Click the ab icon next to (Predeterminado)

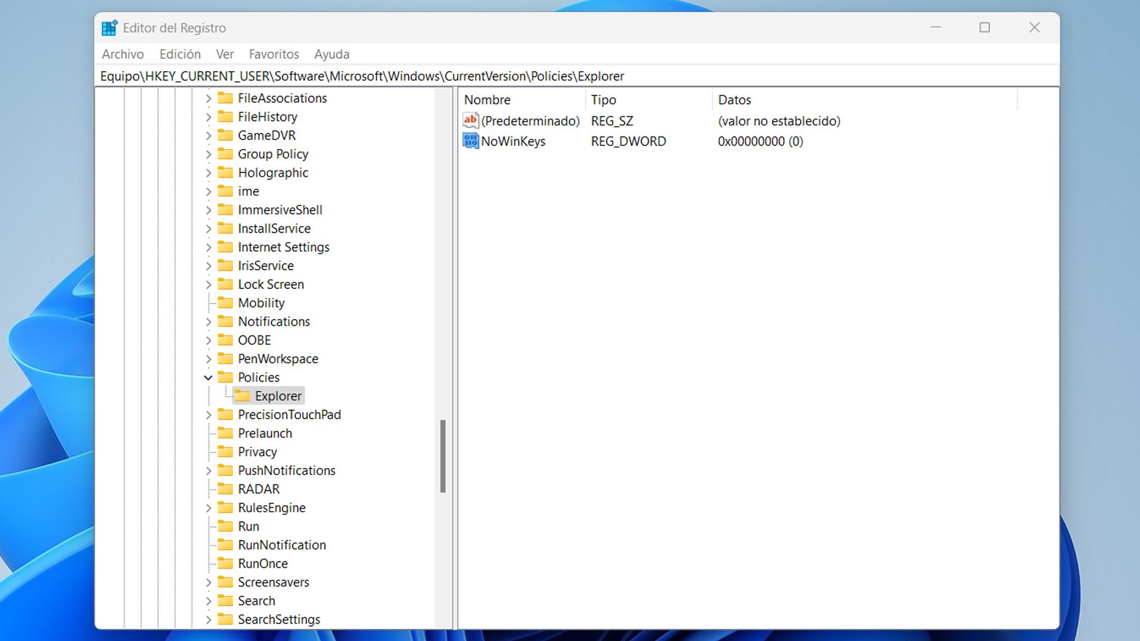[470, 120]
